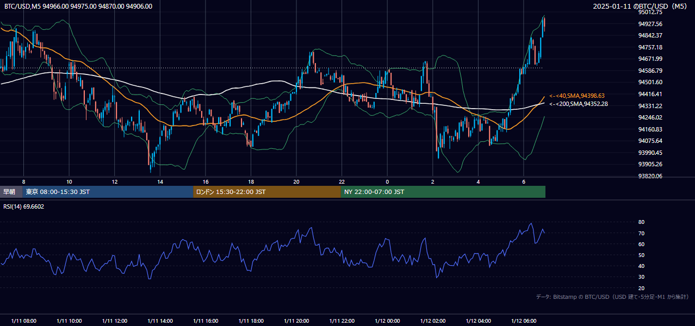Click bottom time label 1/11 20:00
Image resolution: width=695 pixels, height=326 pixels.
(x=296, y=321)
